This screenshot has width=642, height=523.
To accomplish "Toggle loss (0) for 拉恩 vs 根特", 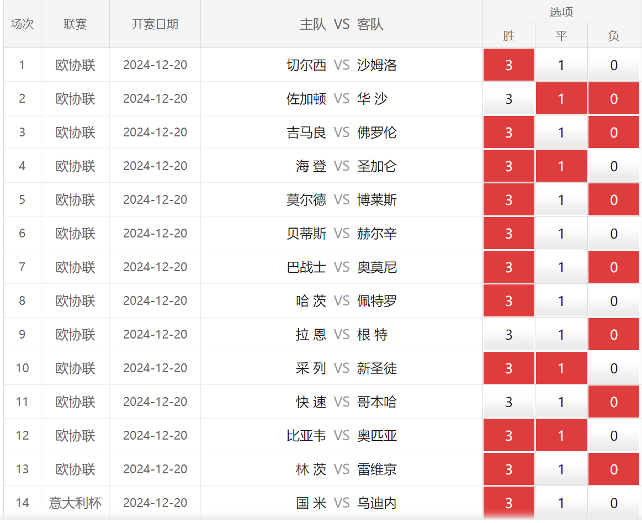I will click(613, 334).
